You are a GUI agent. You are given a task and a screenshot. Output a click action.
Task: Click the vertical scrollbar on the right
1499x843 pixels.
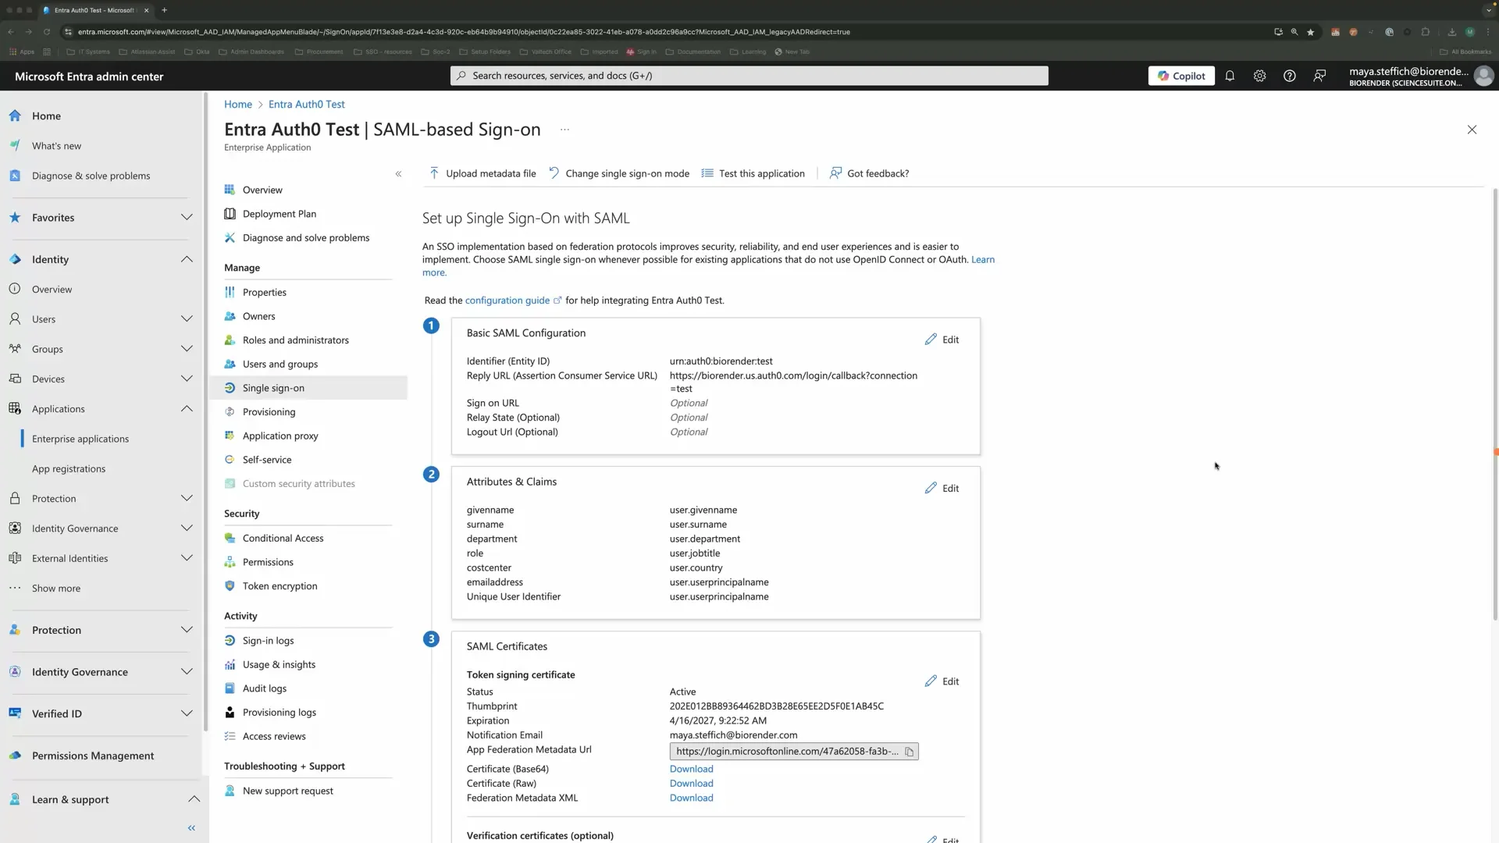pos(1494,406)
